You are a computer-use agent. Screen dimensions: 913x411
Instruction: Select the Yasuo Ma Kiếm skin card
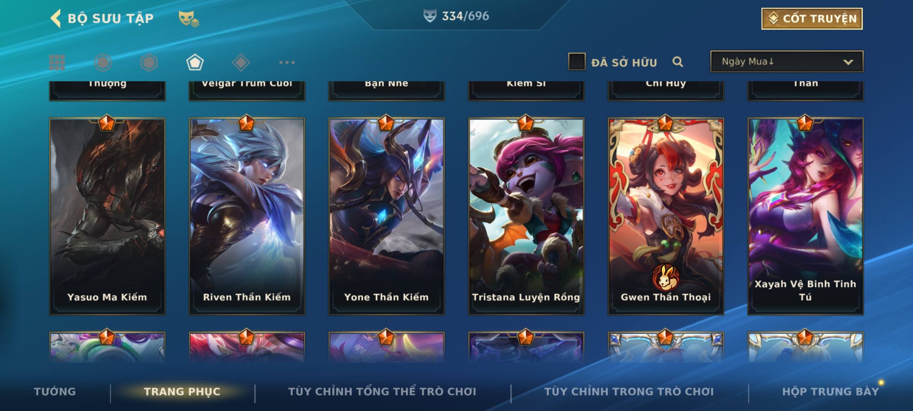107,216
